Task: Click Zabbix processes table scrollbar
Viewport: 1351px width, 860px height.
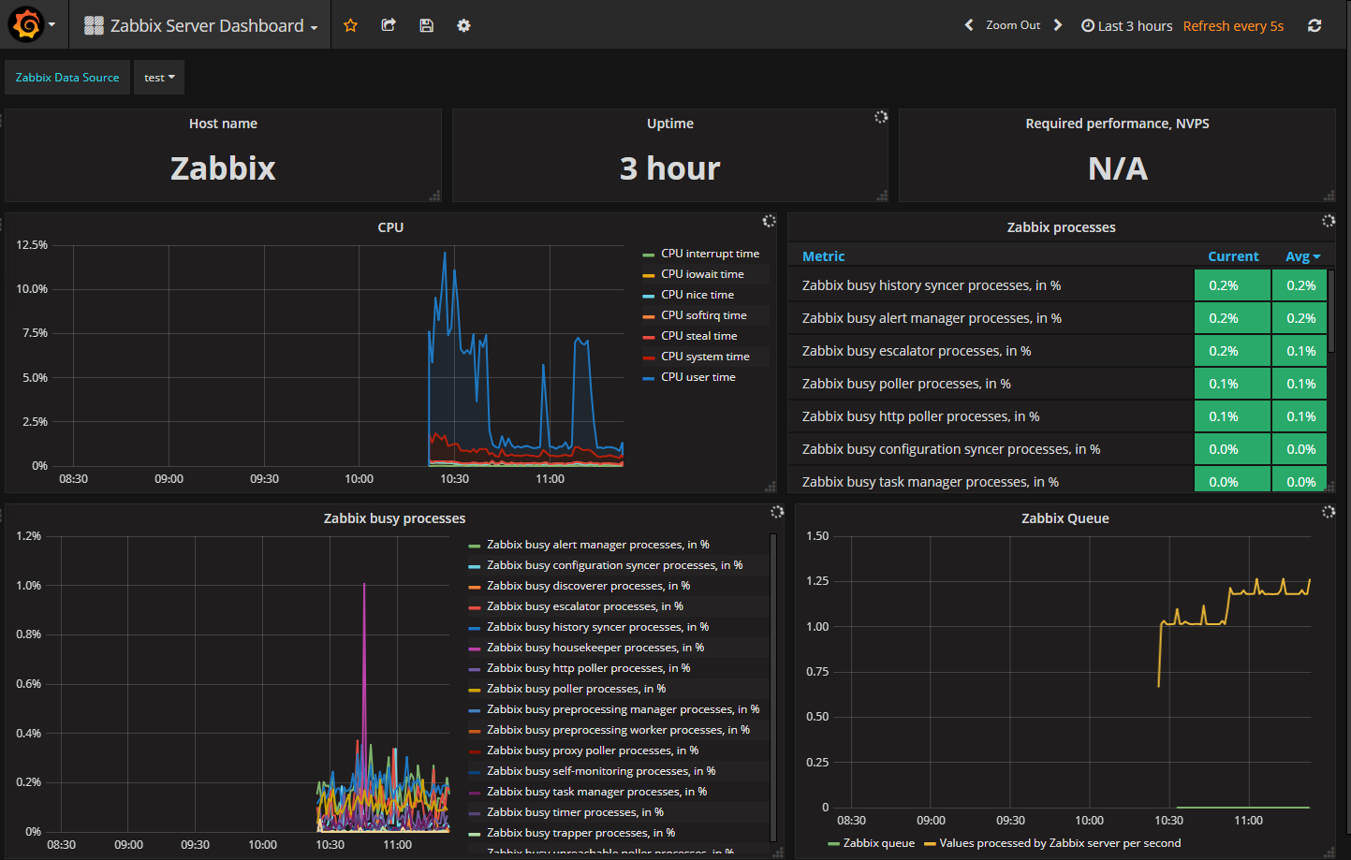Action: point(1331,311)
